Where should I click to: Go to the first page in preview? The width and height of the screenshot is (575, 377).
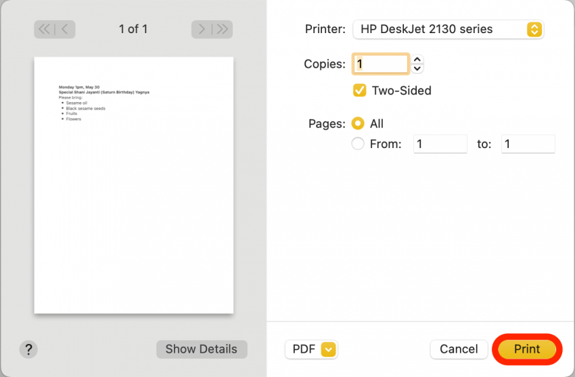click(x=45, y=29)
